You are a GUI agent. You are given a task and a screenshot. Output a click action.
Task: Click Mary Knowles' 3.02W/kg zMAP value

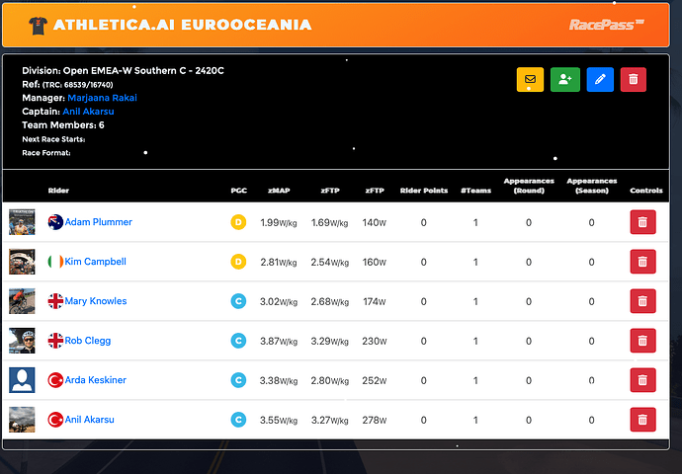point(279,301)
